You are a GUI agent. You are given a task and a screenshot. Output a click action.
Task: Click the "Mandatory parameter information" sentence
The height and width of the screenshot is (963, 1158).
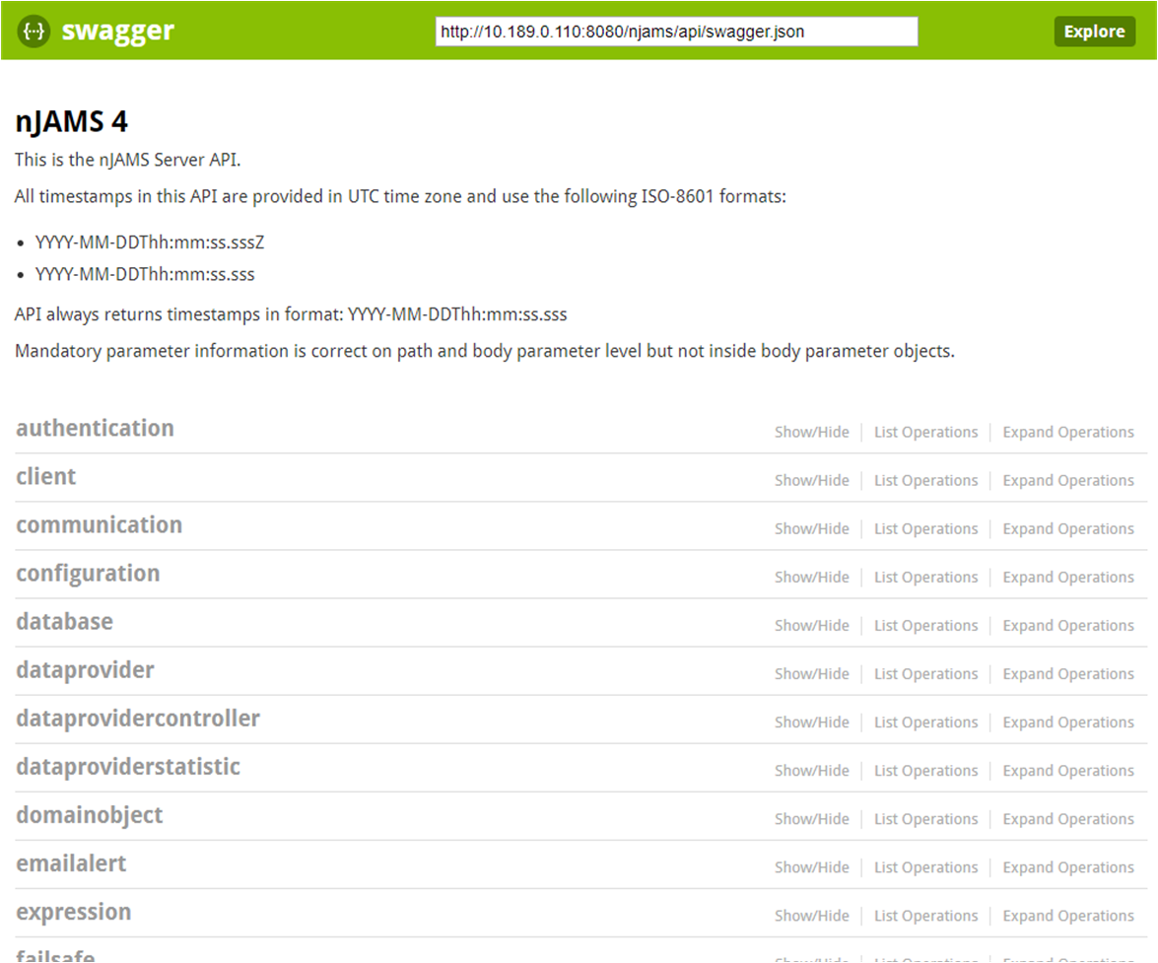485,352
